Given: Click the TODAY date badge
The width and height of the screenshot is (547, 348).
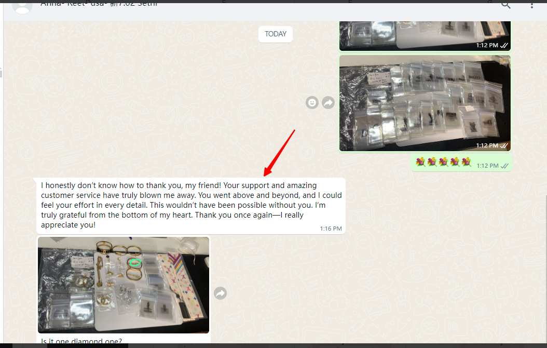Looking at the screenshot, I should point(276,34).
